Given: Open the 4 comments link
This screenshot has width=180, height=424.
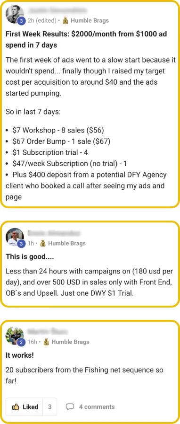Looking at the screenshot, I should click(x=97, y=406).
